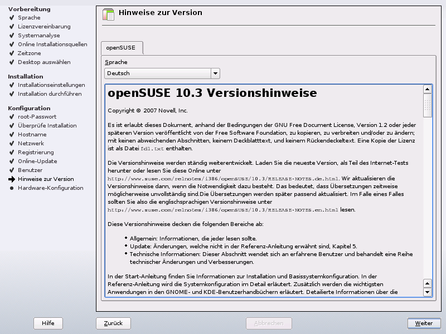Click the Vorbereitung section heading
Viewport: 446px width, 334px height.
pos(30,9)
